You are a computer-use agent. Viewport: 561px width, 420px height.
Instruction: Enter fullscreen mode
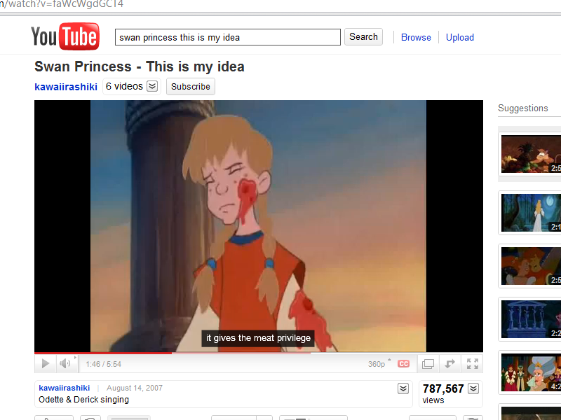(x=473, y=363)
